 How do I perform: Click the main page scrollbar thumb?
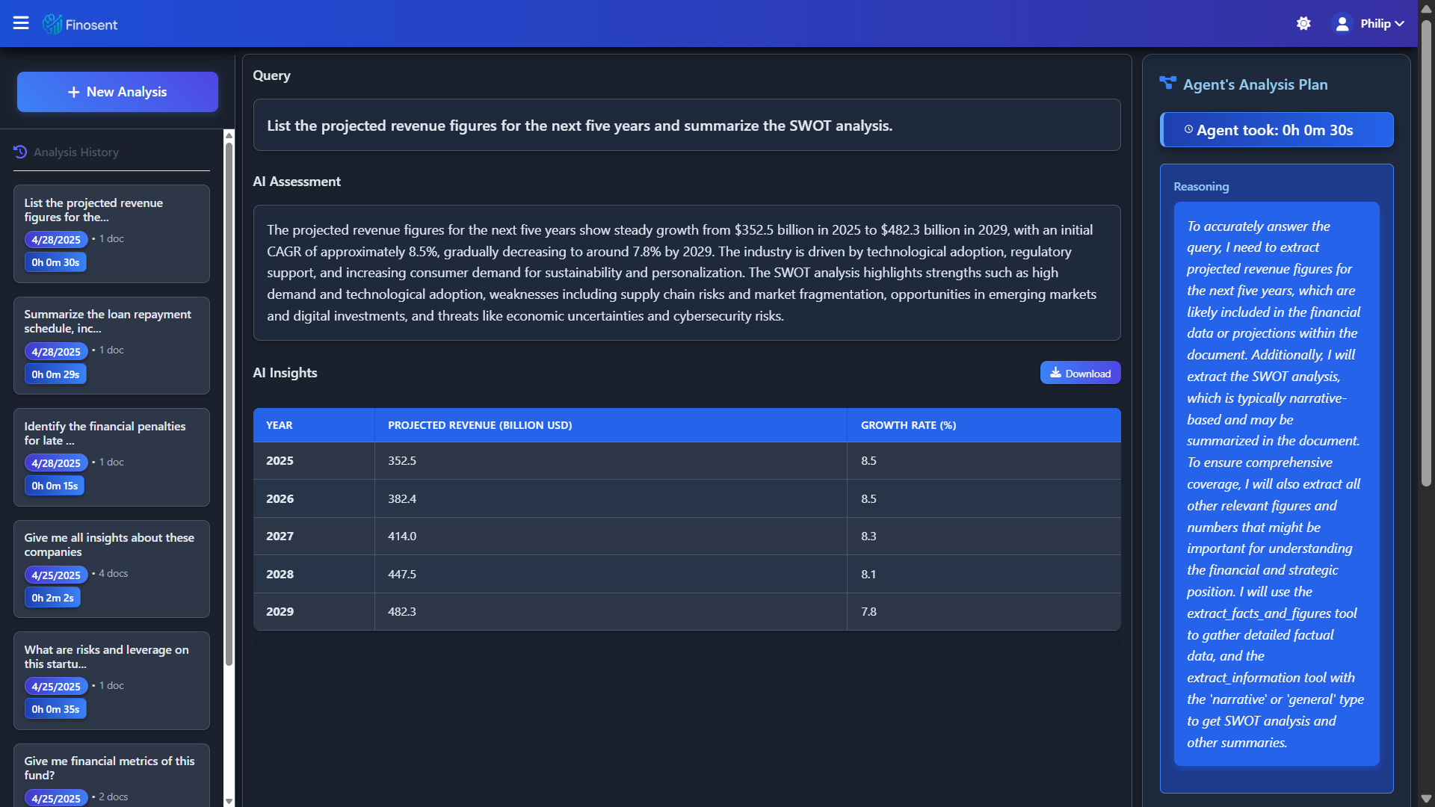pyautogui.click(x=1426, y=253)
